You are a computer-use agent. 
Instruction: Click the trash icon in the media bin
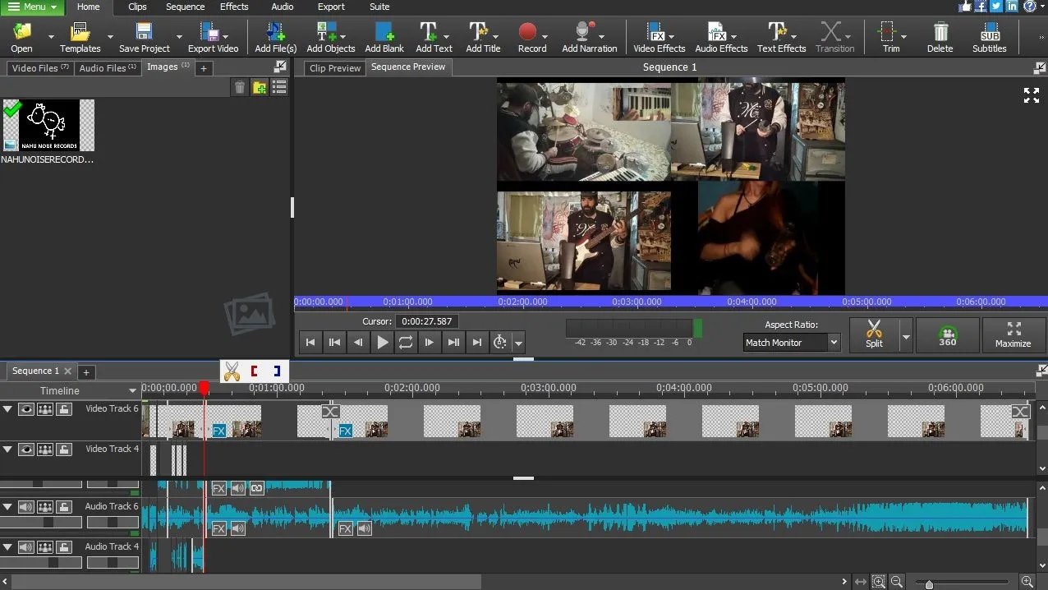240,87
